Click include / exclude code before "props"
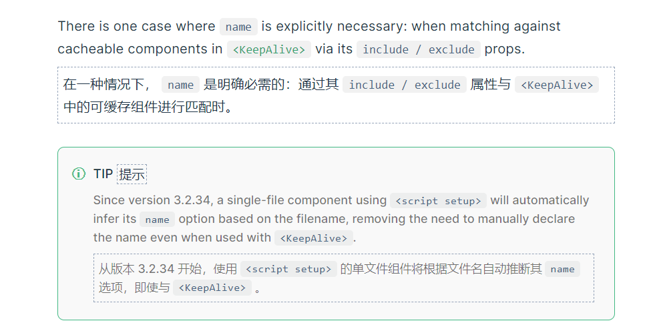Image resolution: width=655 pixels, height=335 pixels. [418, 49]
